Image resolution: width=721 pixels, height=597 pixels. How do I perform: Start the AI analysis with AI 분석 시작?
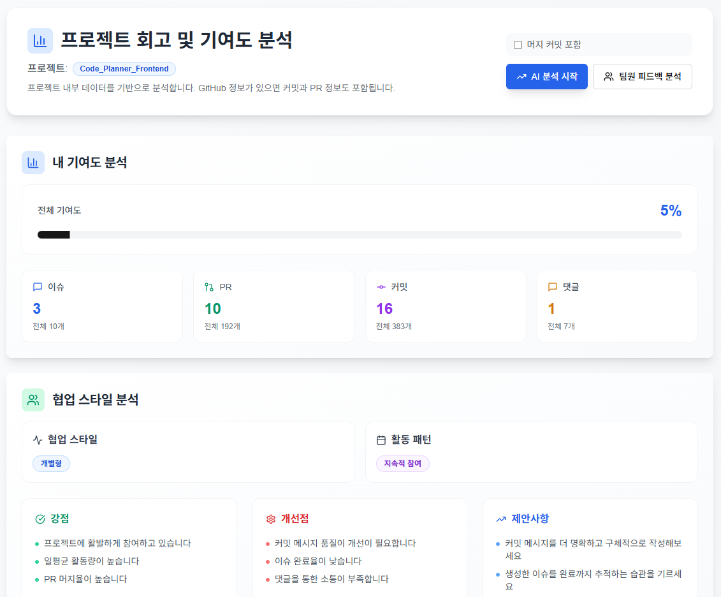[x=547, y=77]
